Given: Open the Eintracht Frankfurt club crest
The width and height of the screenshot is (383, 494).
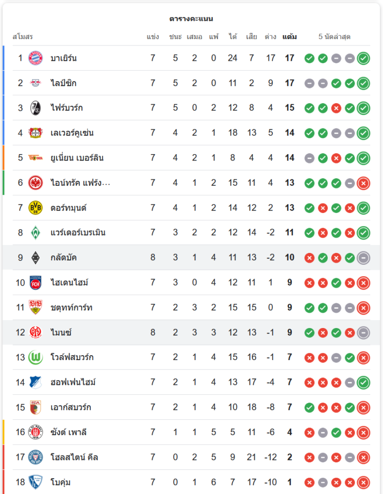Looking at the screenshot, I should click(x=36, y=182).
